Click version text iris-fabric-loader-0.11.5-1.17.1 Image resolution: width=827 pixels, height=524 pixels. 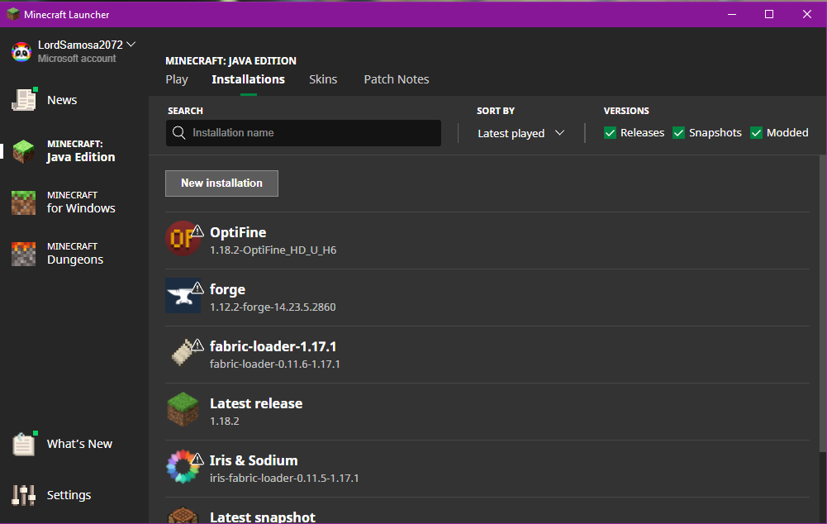[x=284, y=478]
